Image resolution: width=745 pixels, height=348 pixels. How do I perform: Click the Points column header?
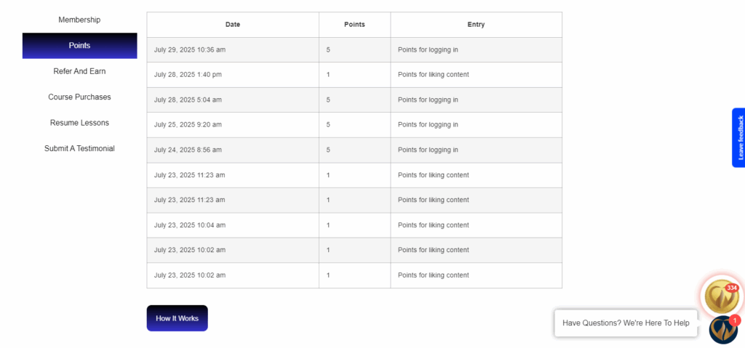click(x=354, y=25)
